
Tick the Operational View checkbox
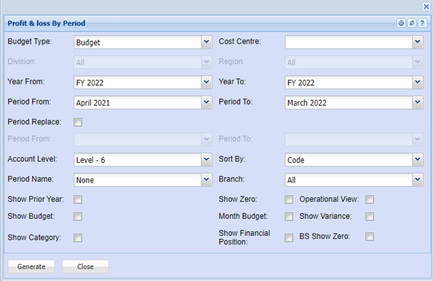click(x=370, y=199)
